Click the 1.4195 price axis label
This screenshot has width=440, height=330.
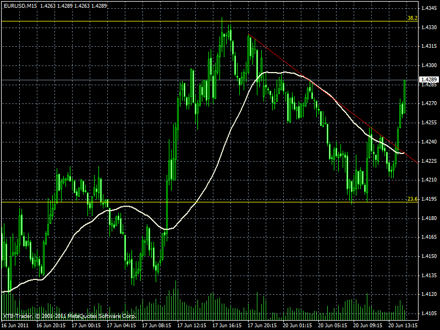tap(429, 199)
